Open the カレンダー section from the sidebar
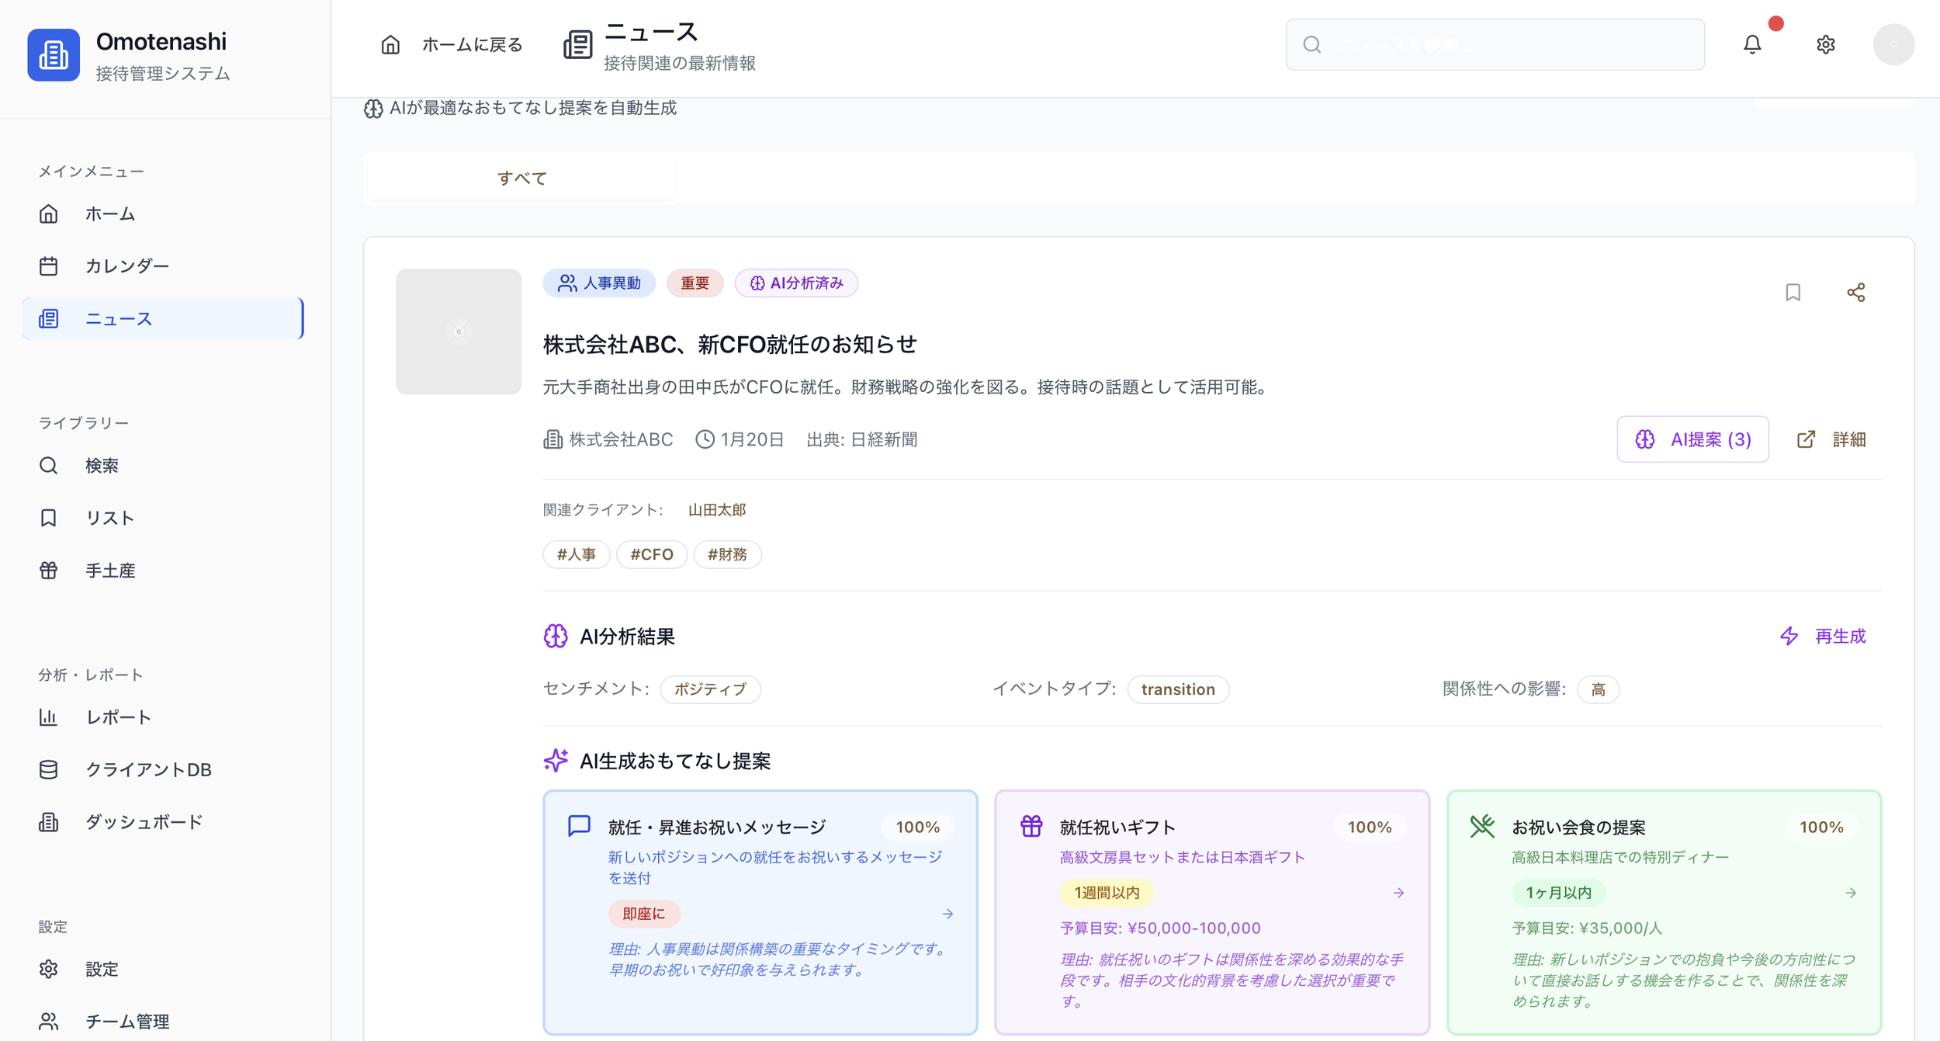Image resolution: width=1940 pixels, height=1041 pixels. (x=127, y=265)
